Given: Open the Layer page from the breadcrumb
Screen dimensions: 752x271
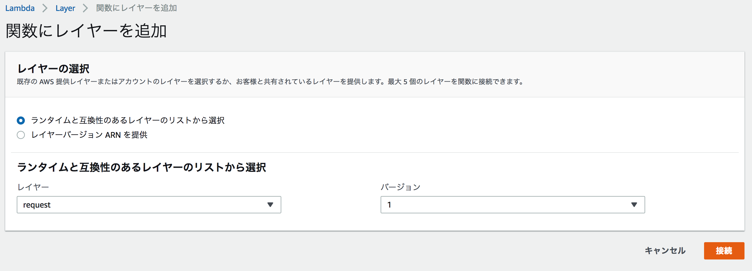Looking at the screenshot, I should (x=65, y=8).
